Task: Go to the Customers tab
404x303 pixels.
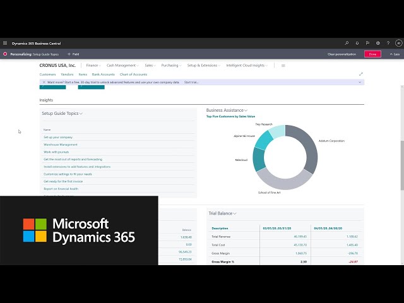Action: tap(47, 74)
